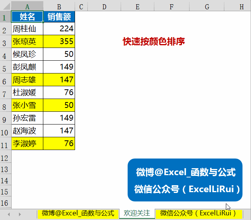Select row 11 header
251x220 pixels.
[5, 143]
